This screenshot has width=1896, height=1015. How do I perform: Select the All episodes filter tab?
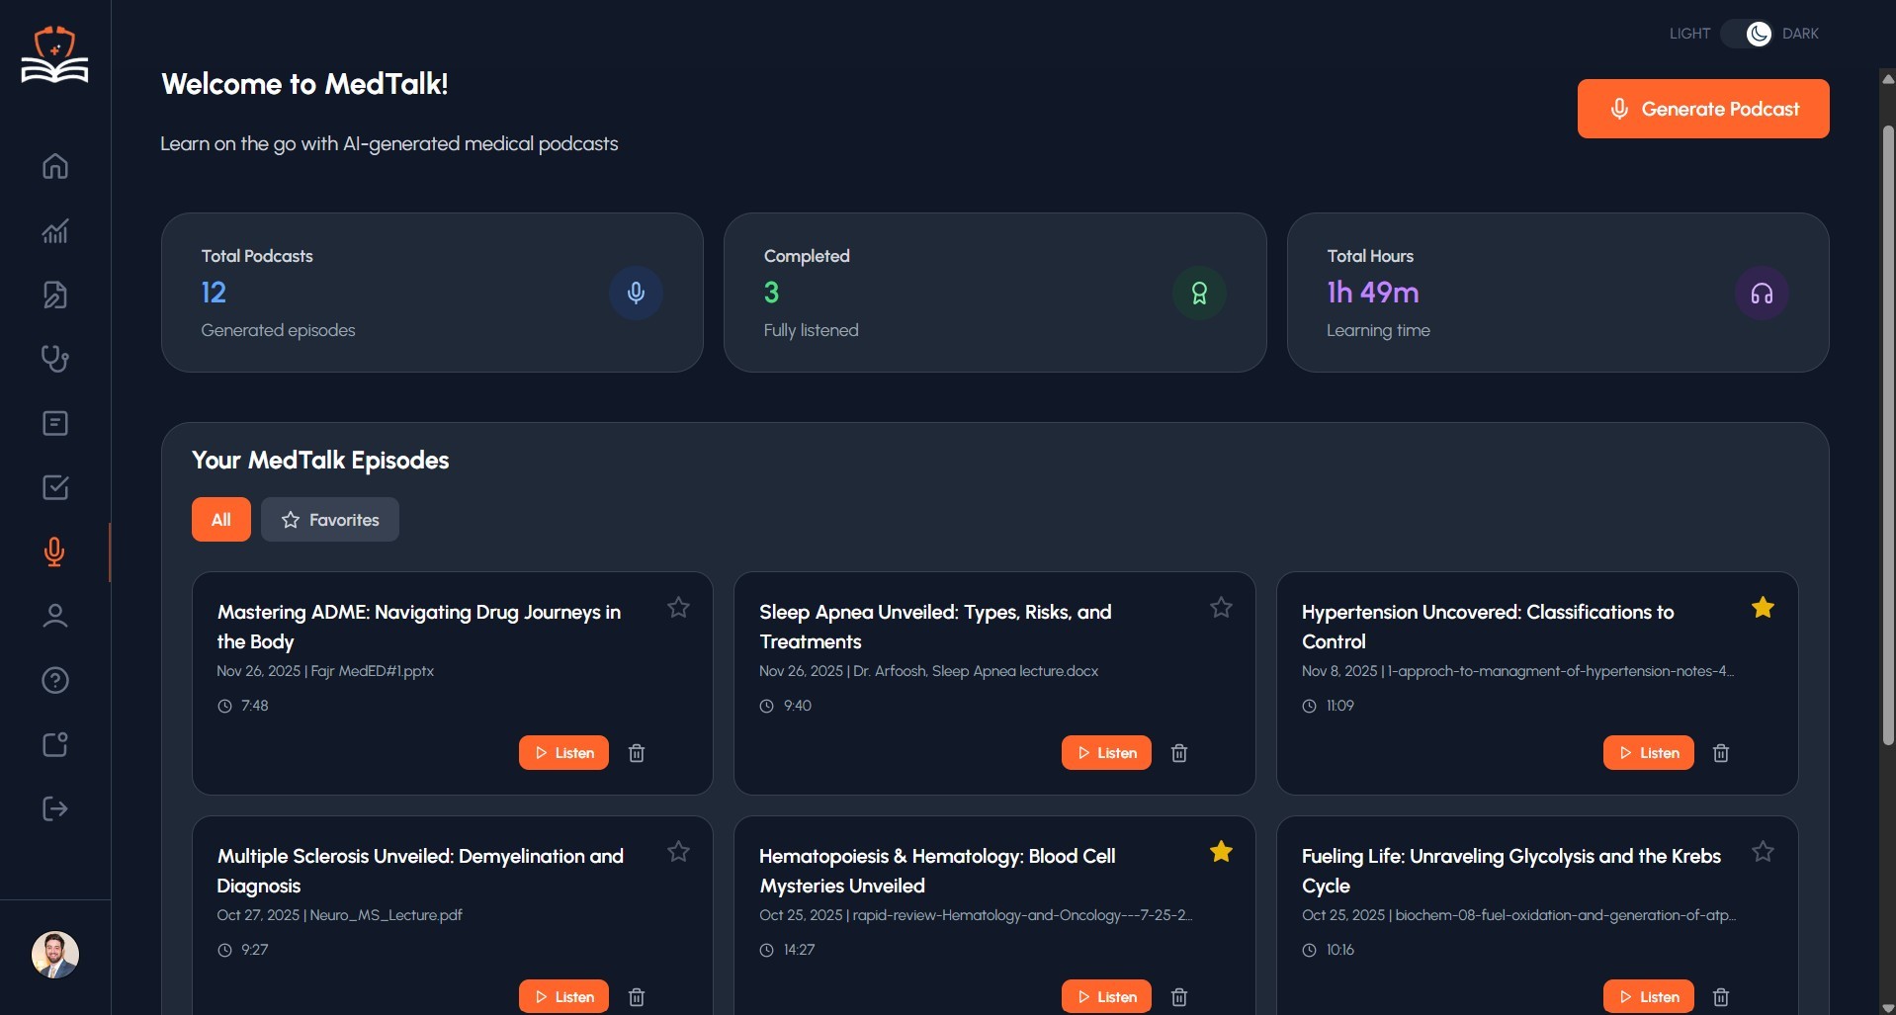pos(221,520)
